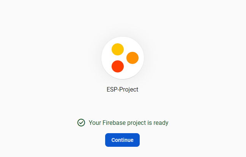The width and height of the screenshot is (246, 157).
Task: Proceed to the console via Continue
Action: (122, 140)
